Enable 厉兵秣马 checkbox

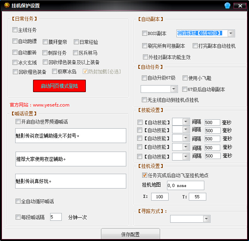[x=75, y=53]
